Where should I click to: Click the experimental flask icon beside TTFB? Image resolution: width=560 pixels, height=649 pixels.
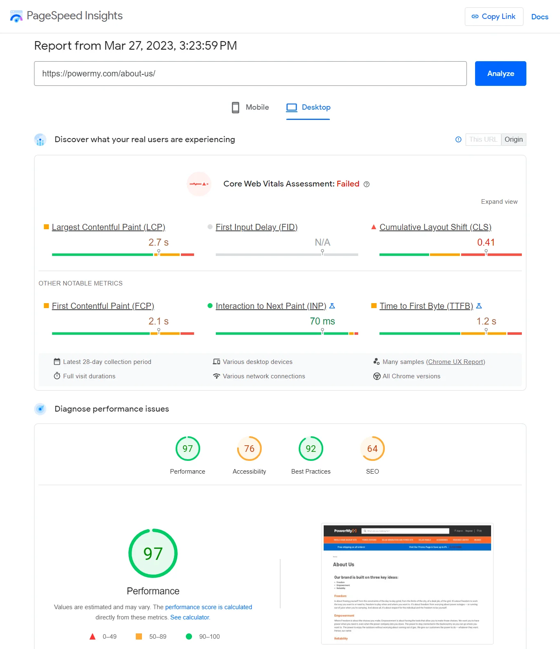point(479,306)
